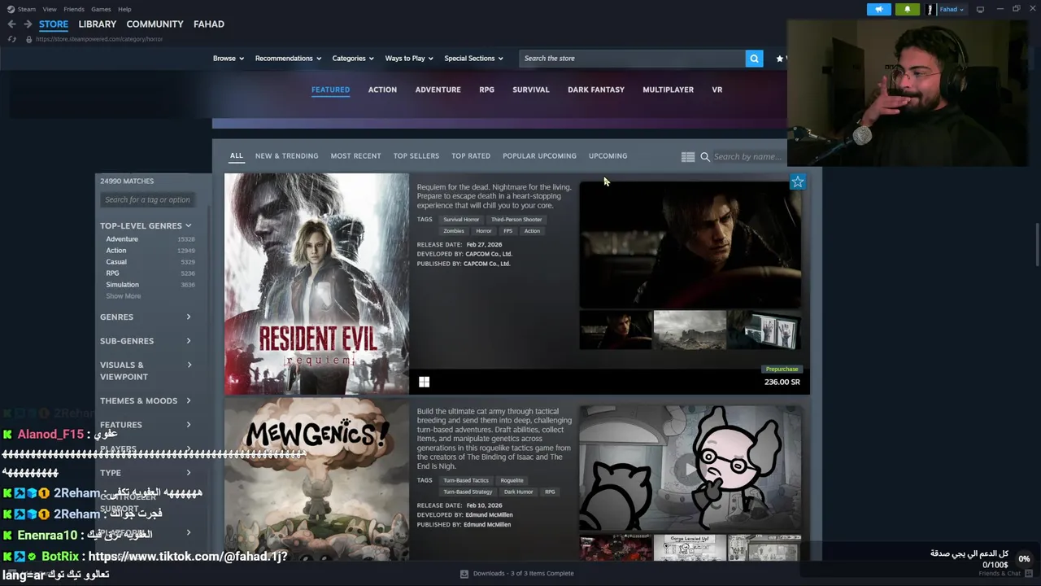Switch to Top Sellers list
The image size is (1041, 586).
416,156
